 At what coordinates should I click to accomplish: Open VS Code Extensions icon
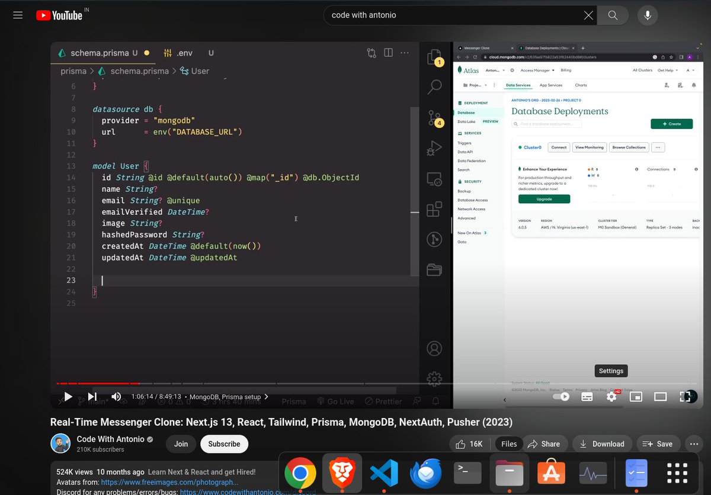[435, 208]
